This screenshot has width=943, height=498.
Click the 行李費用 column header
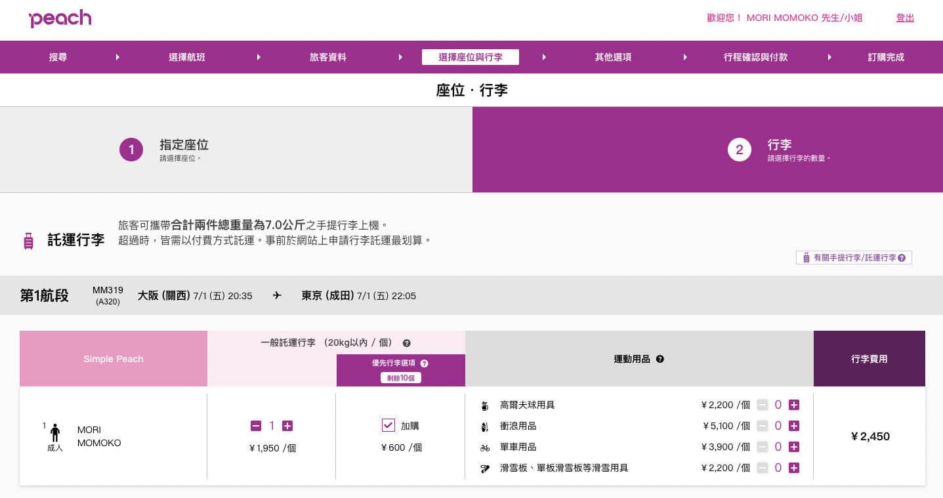point(870,359)
